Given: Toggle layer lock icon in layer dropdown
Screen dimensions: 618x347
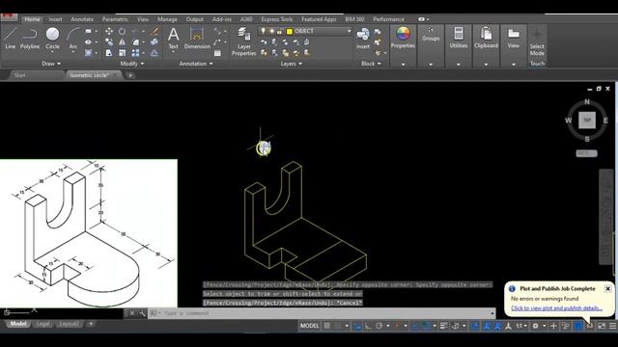Looking at the screenshot, I should point(279,31).
